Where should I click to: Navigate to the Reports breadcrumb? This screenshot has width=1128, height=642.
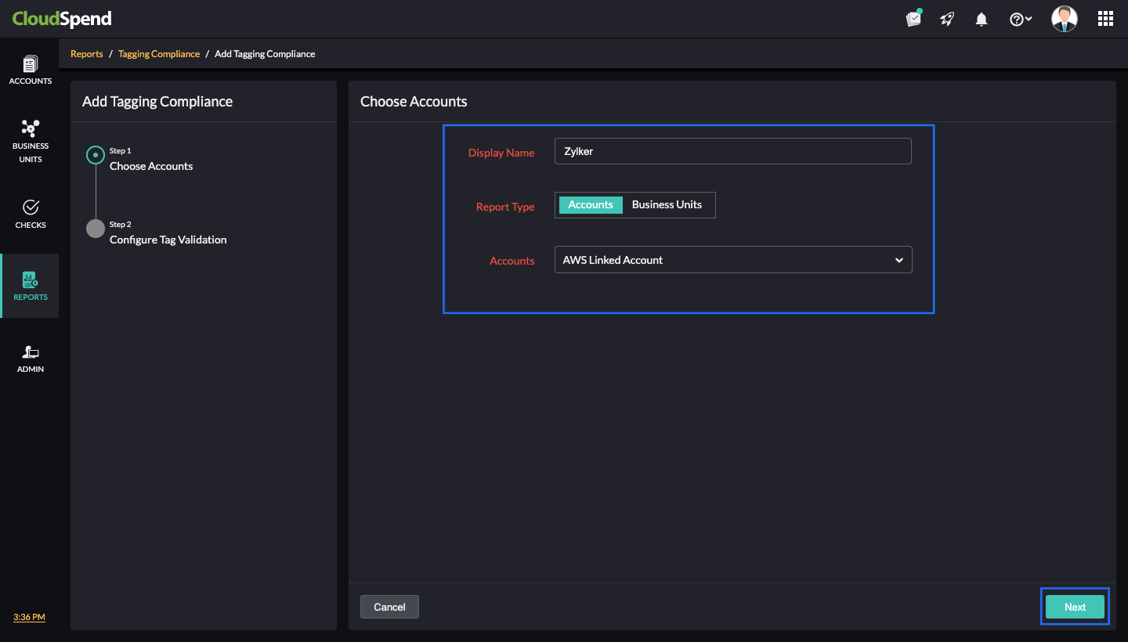(86, 53)
